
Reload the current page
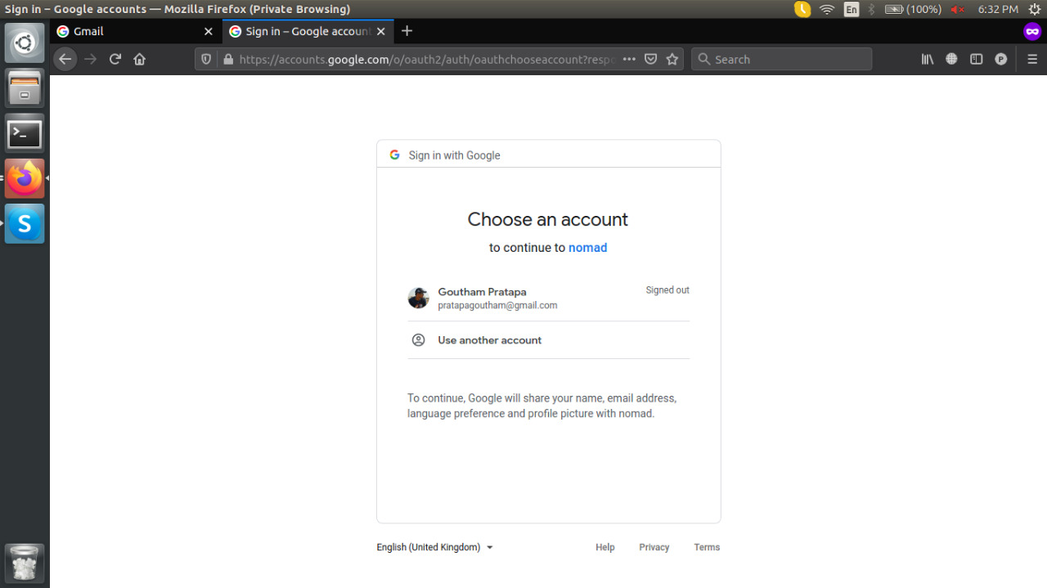(115, 59)
